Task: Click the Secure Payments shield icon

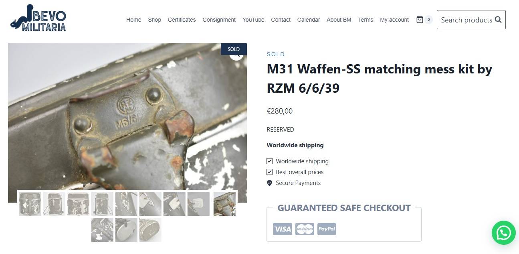Action: pyautogui.click(x=269, y=183)
